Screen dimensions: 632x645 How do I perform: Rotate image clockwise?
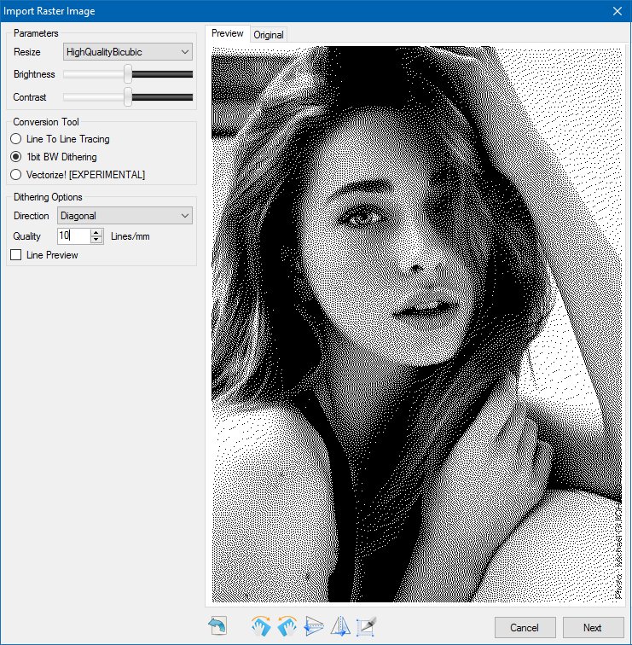pos(261,626)
